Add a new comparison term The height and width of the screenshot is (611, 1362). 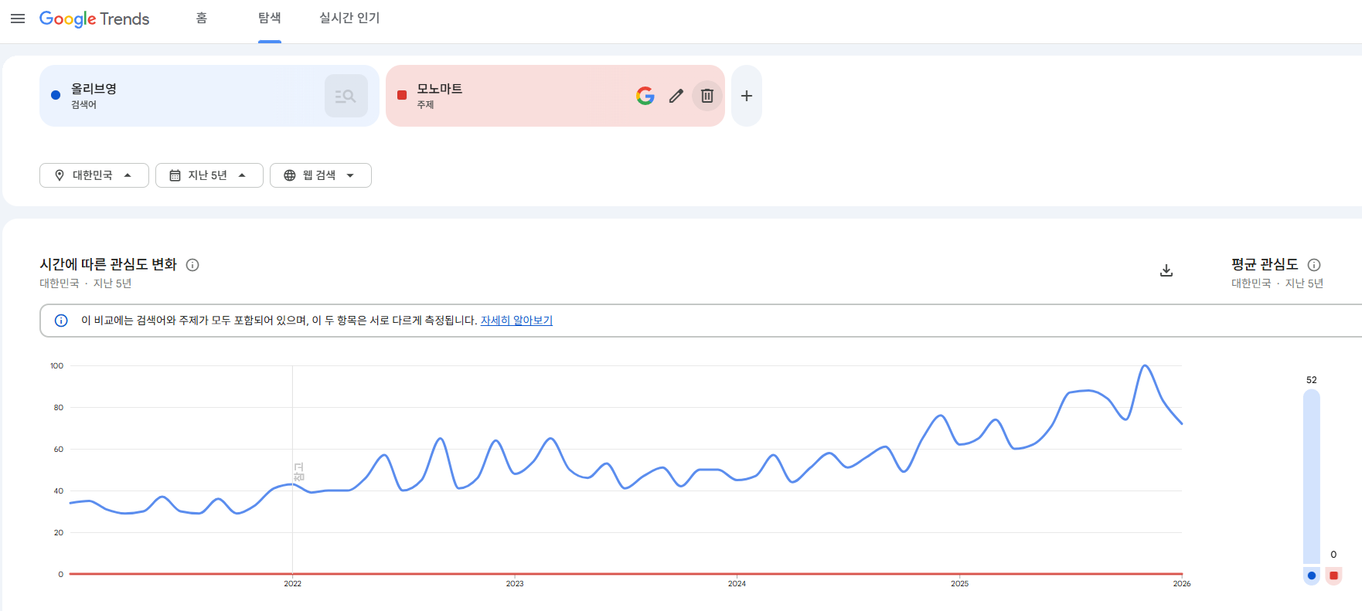coord(747,96)
